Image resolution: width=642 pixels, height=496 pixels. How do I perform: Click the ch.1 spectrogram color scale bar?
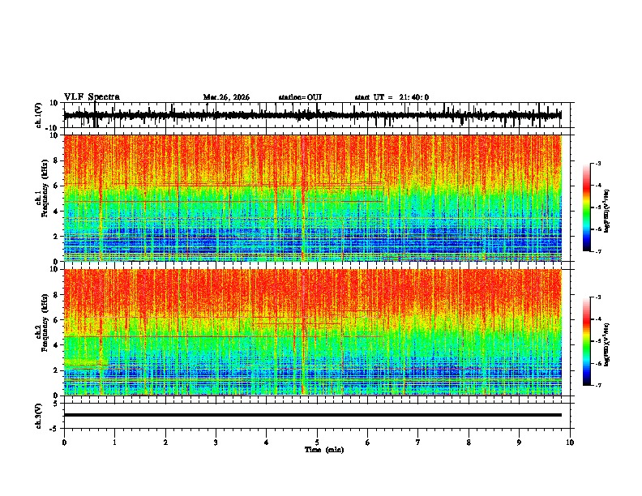(586, 207)
